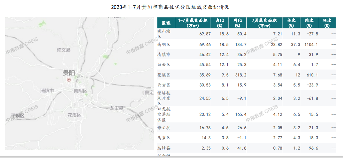Click the 修文县 label on map
The height and width of the screenshot is (158, 343).
coord(64,50)
